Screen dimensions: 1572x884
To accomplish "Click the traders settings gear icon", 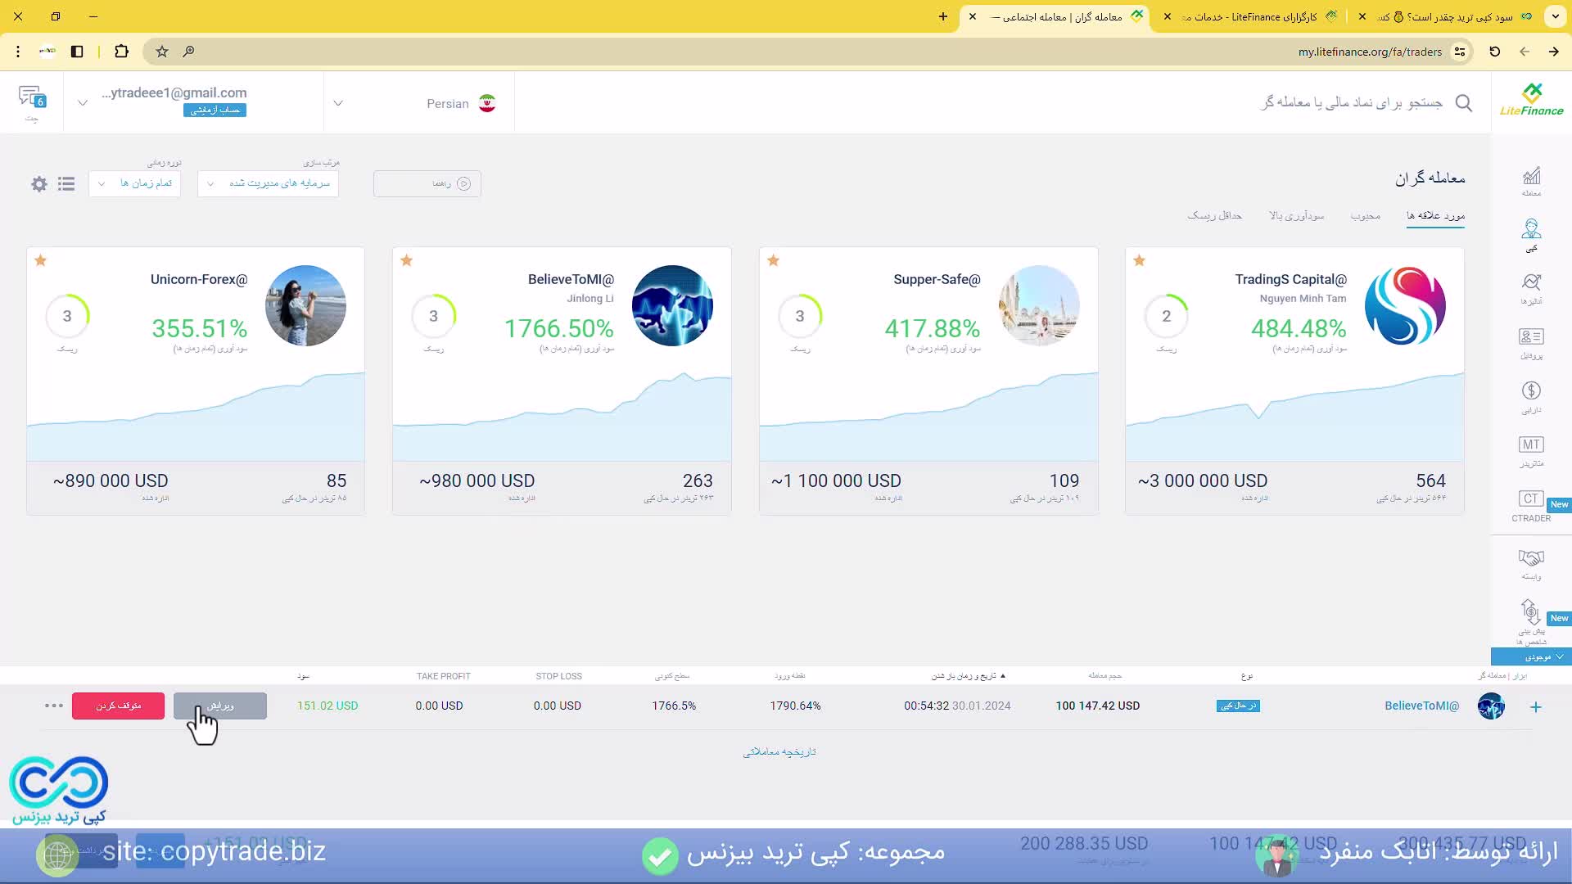I will pos(39,184).
